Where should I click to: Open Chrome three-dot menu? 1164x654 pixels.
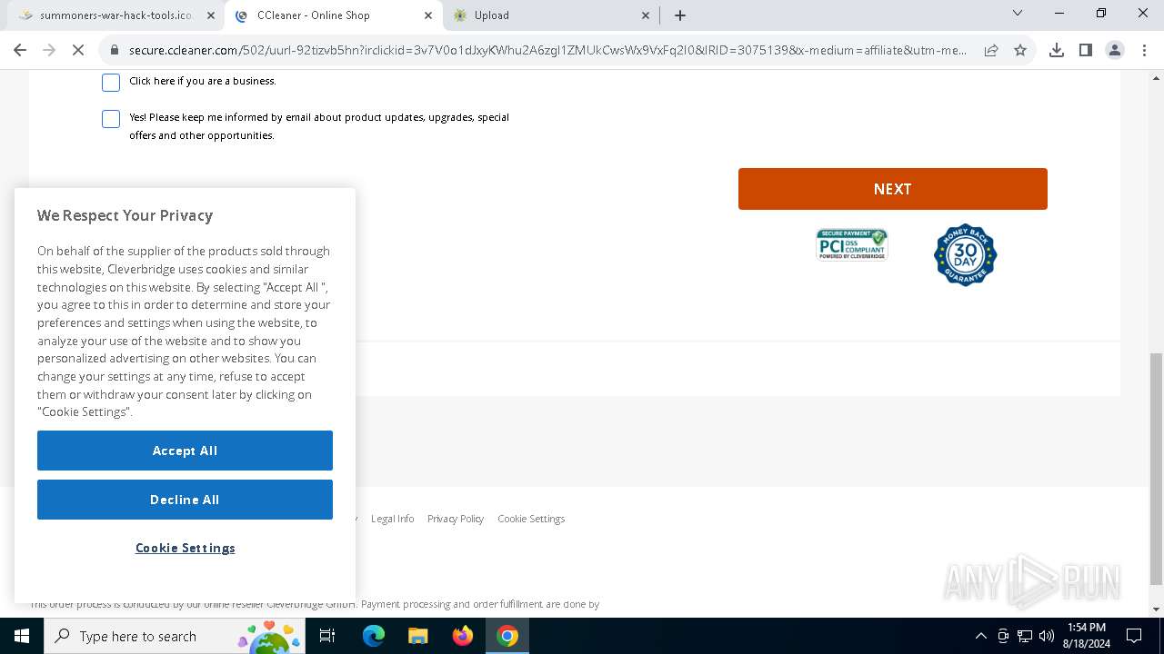1144,51
